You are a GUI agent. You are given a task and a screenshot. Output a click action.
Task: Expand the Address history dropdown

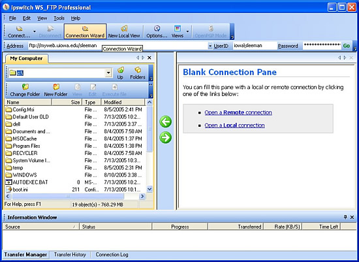coord(210,46)
